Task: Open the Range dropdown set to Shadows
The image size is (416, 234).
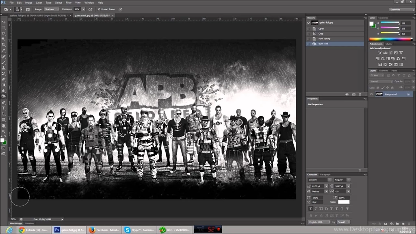Action: click(51, 9)
